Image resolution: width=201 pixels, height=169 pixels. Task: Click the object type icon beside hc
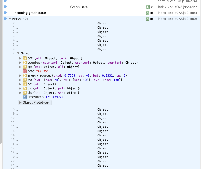point(24,84)
